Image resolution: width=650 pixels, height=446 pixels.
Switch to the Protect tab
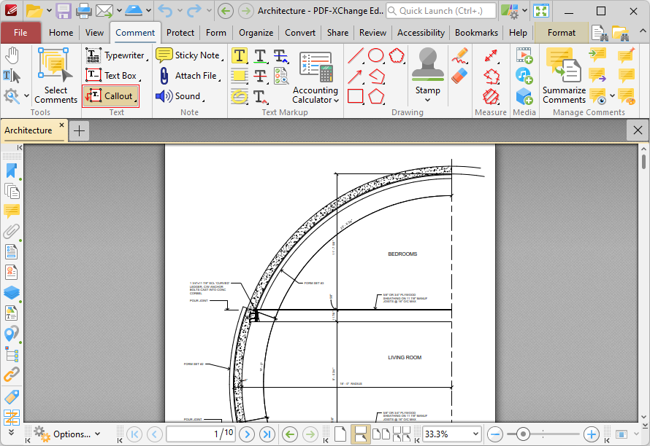click(180, 33)
